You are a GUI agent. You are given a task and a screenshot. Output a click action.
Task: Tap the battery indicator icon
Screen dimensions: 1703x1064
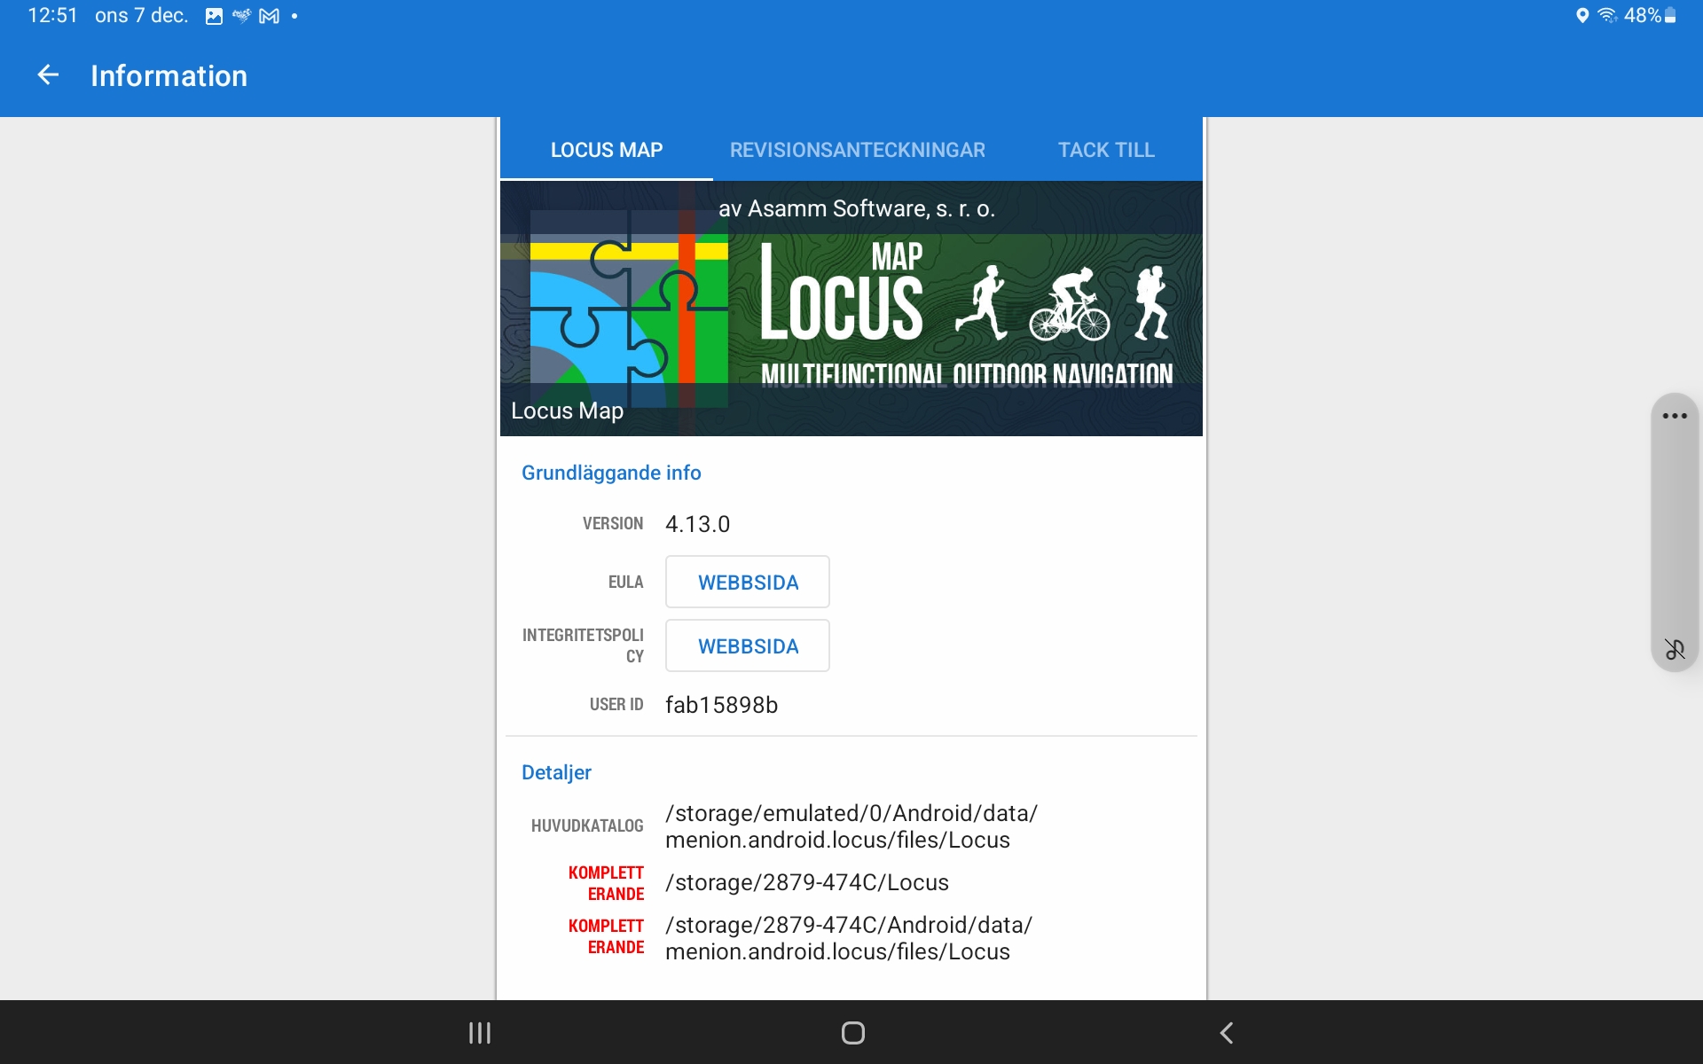coord(1670,16)
